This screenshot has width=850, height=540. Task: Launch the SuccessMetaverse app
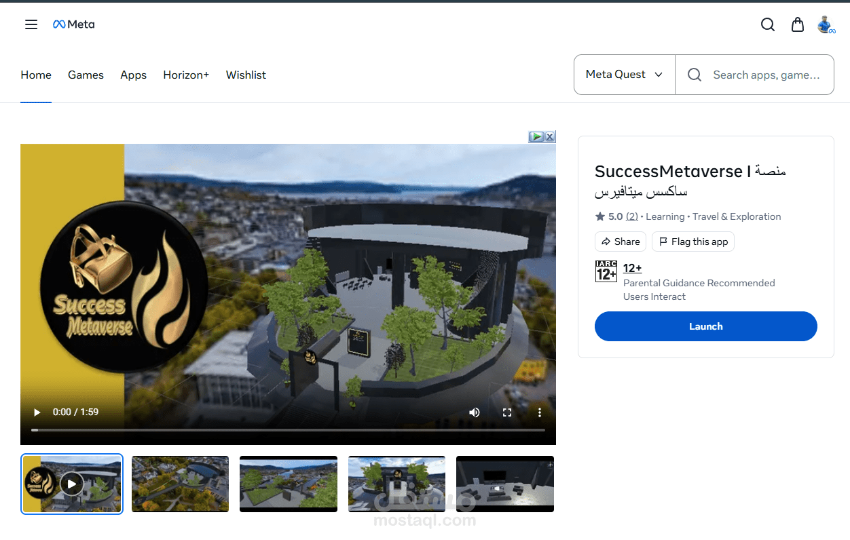[x=706, y=326]
